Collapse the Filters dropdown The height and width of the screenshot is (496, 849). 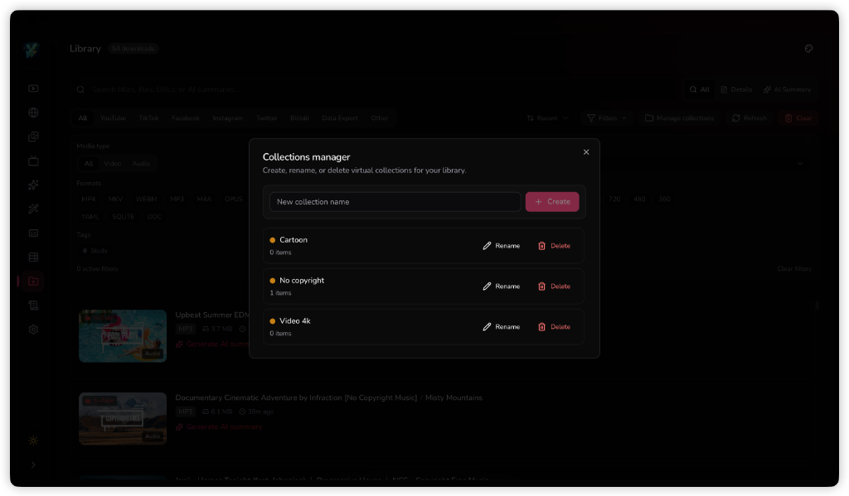click(607, 118)
